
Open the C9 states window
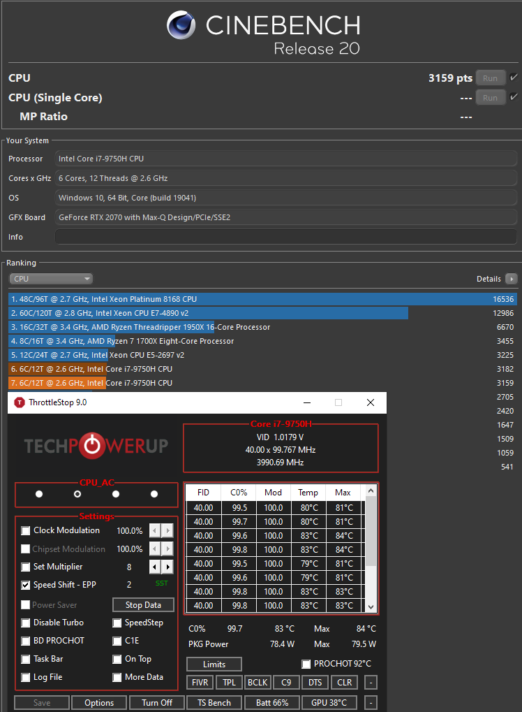286,683
